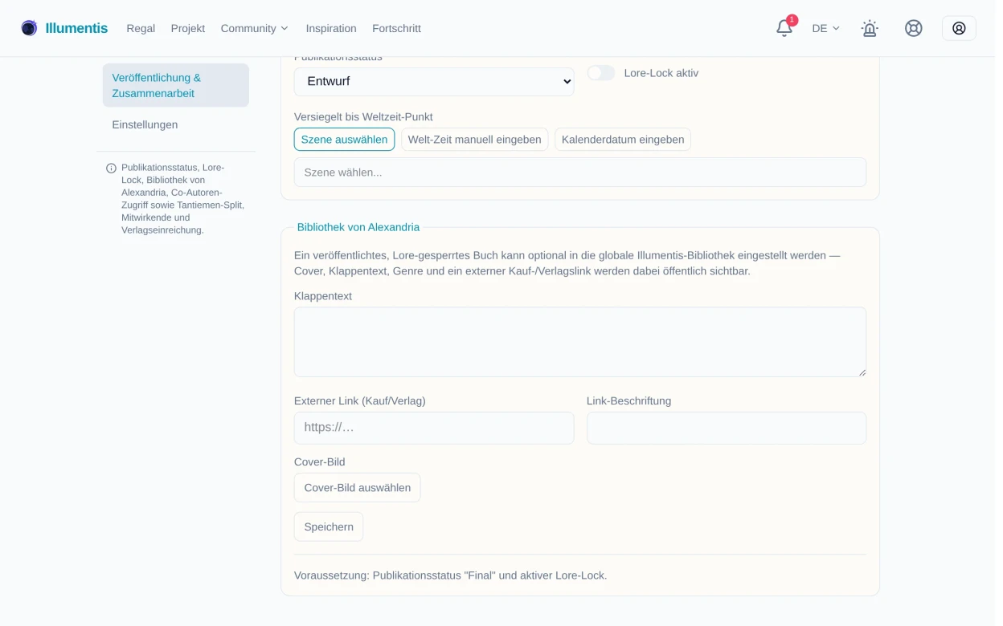Click the Illumentis brand name link
The height and width of the screenshot is (626, 1003).
click(x=76, y=29)
